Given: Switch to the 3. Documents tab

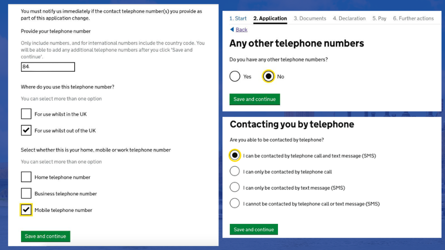Looking at the screenshot, I should click(x=310, y=18).
